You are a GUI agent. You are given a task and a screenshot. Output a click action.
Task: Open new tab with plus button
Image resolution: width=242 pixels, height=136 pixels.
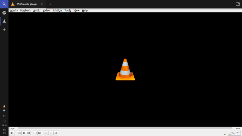(50, 4)
